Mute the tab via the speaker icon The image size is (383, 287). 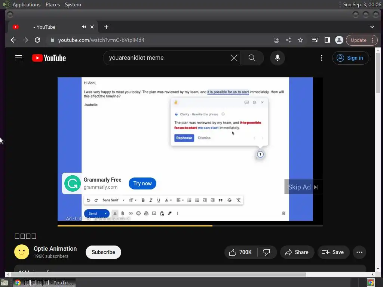pyautogui.click(x=84, y=27)
